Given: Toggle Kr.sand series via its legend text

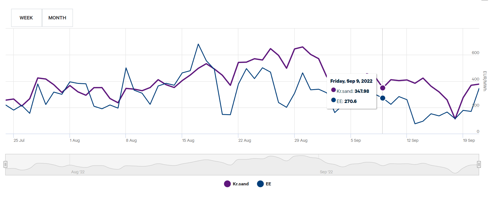Looking at the screenshot, I should click(x=240, y=184).
